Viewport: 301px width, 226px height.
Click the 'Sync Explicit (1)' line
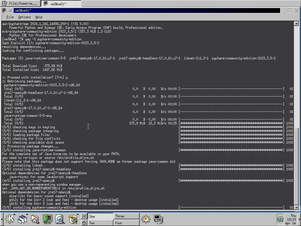[51, 43]
